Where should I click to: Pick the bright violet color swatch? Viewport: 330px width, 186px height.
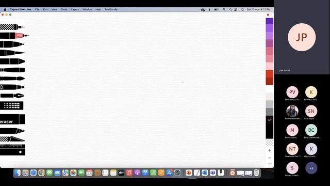coord(269,28)
